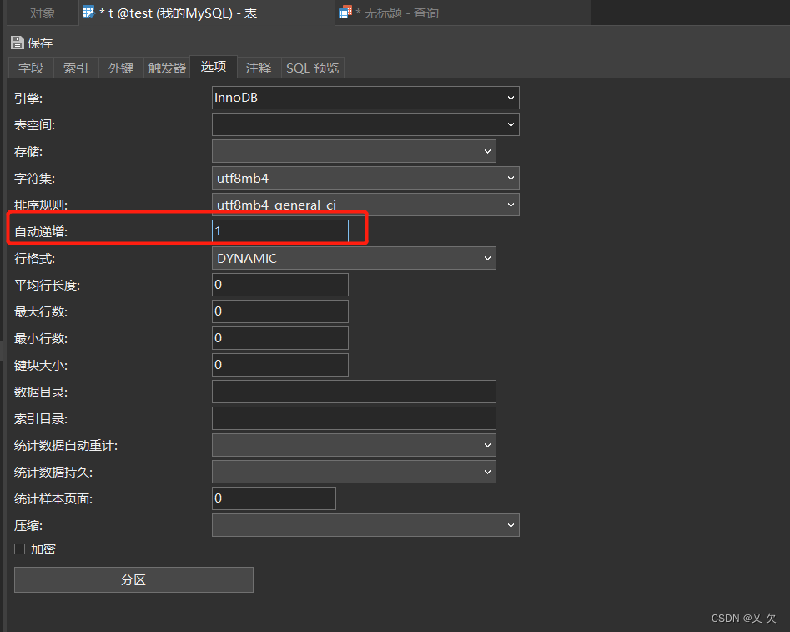Click the 数据目录 data directory field
Image resolution: width=790 pixels, height=632 pixels.
tap(355, 392)
